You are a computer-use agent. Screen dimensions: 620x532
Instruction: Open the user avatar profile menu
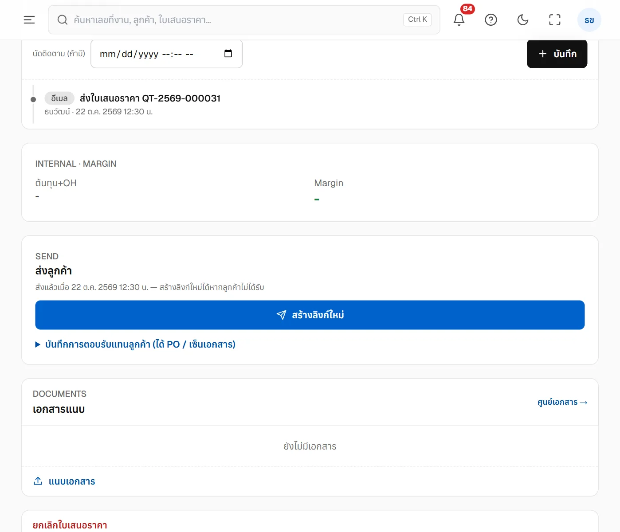tap(589, 20)
